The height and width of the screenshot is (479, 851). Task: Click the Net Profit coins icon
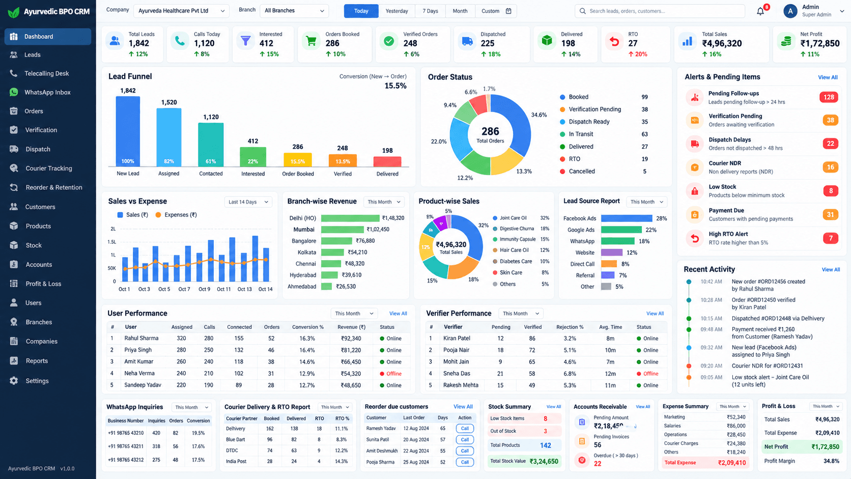pyautogui.click(x=786, y=41)
